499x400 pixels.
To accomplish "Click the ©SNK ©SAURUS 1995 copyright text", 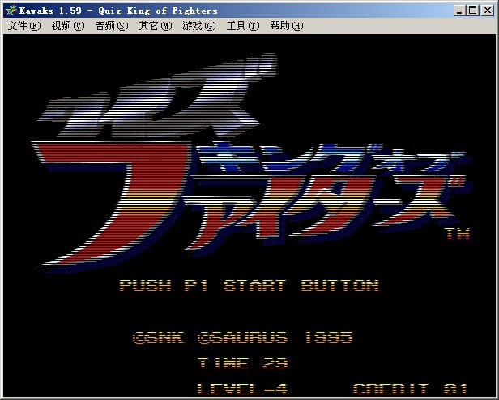I will click(x=243, y=338).
